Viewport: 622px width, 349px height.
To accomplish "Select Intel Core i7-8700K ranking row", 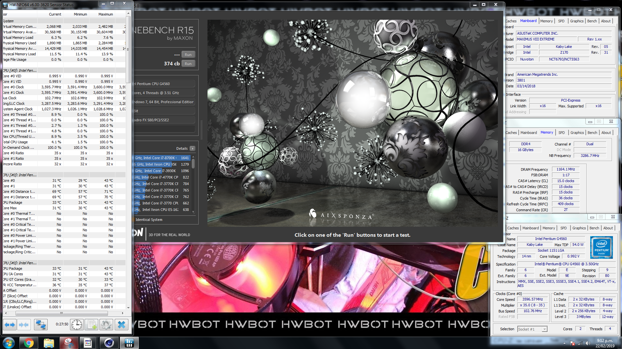I will coord(162,158).
